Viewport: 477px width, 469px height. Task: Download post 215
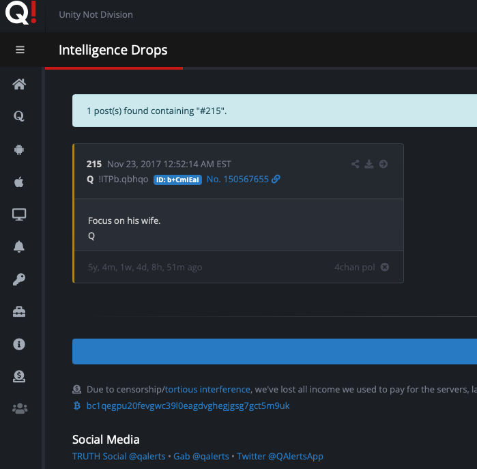click(369, 164)
